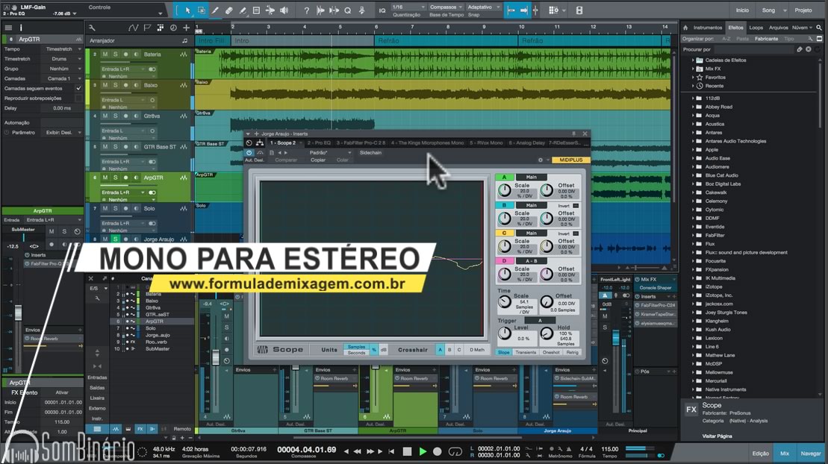Click the track list hamburger icon
Image resolution: width=828 pixels, height=464 pixels.
coord(8,28)
